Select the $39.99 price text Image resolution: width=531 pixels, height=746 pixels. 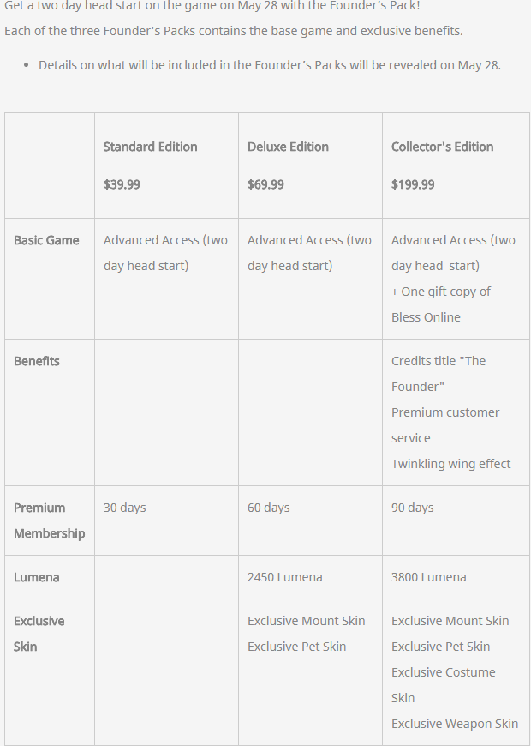122,184
